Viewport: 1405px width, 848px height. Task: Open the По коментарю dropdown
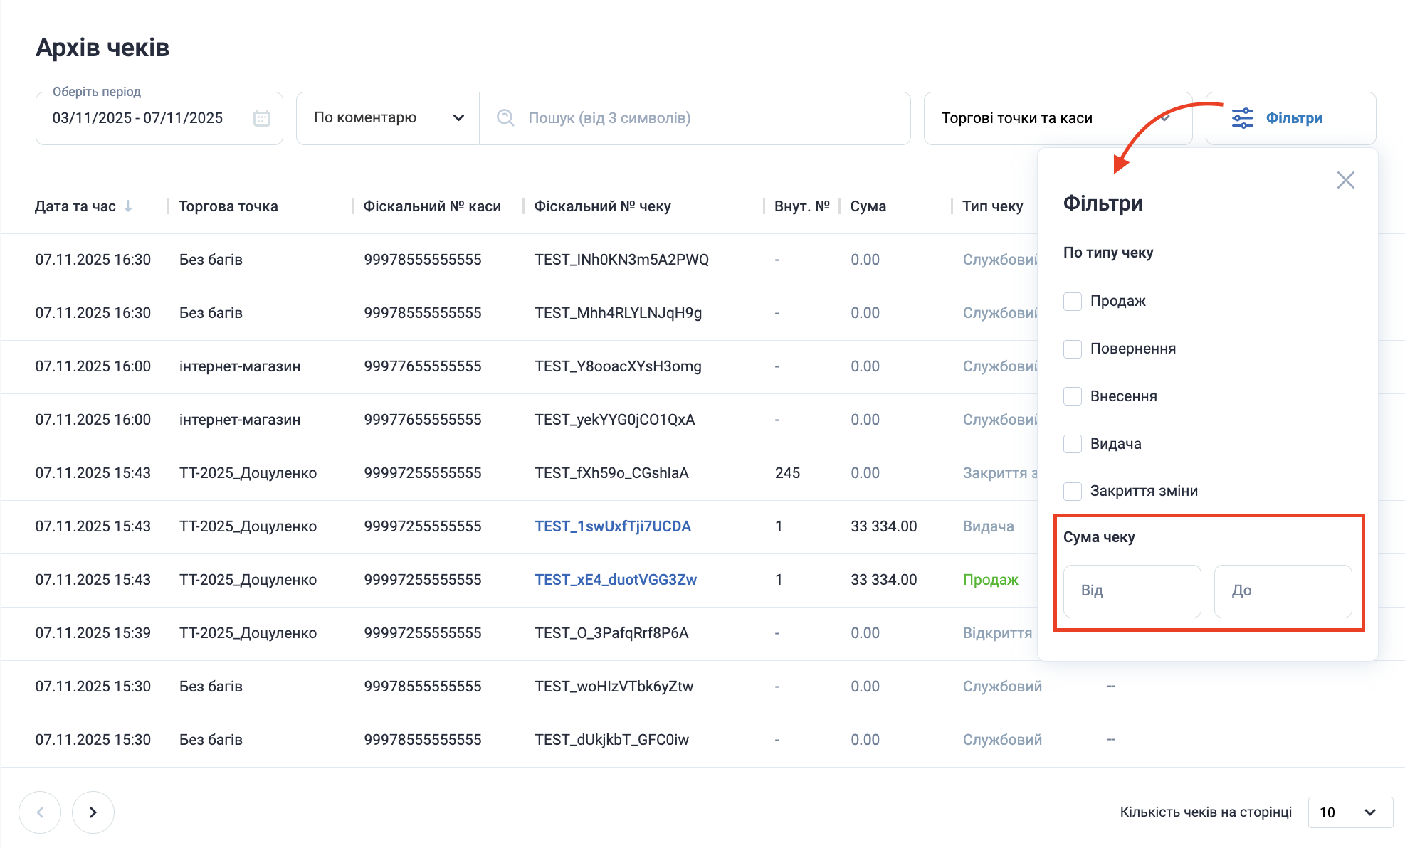388,118
